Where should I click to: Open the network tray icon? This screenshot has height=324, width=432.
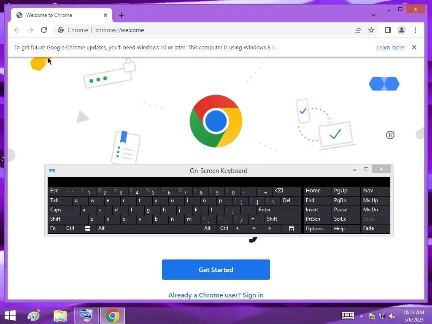pyautogui.click(x=382, y=316)
